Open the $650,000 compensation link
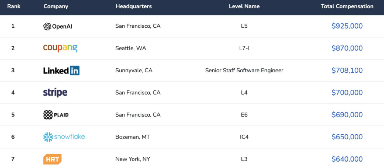 point(347,137)
